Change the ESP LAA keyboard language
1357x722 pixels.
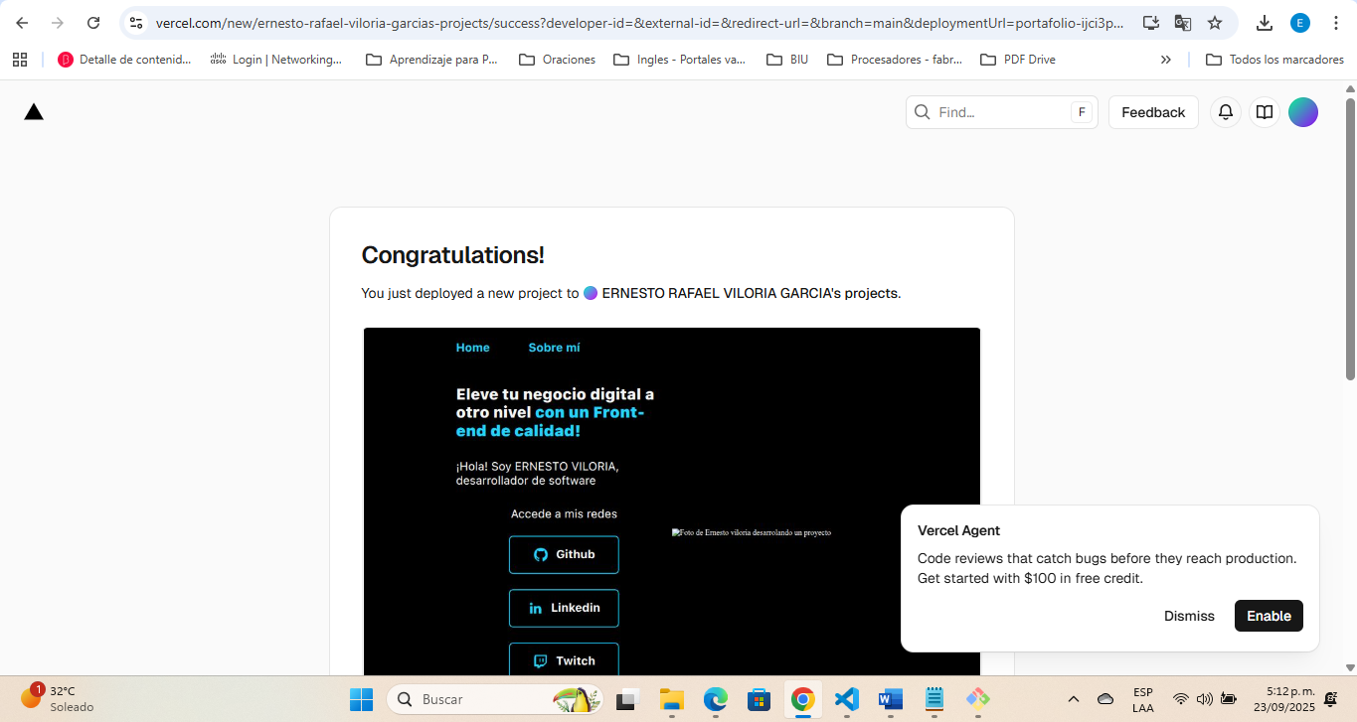pyautogui.click(x=1143, y=699)
